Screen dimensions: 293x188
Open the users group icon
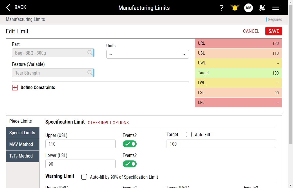[262, 8]
